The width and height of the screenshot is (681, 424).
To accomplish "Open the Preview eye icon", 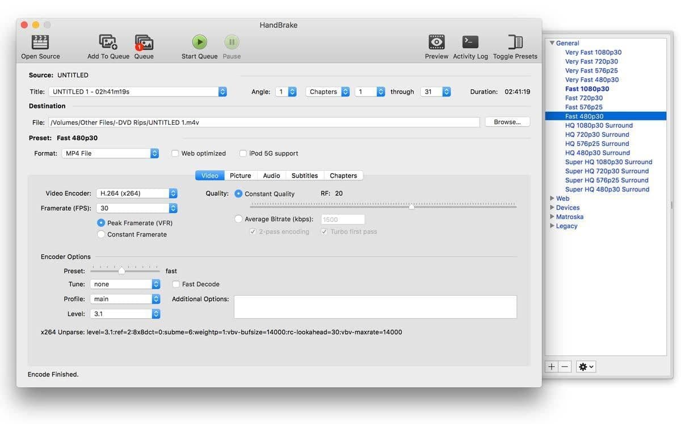I will click(436, 42).
